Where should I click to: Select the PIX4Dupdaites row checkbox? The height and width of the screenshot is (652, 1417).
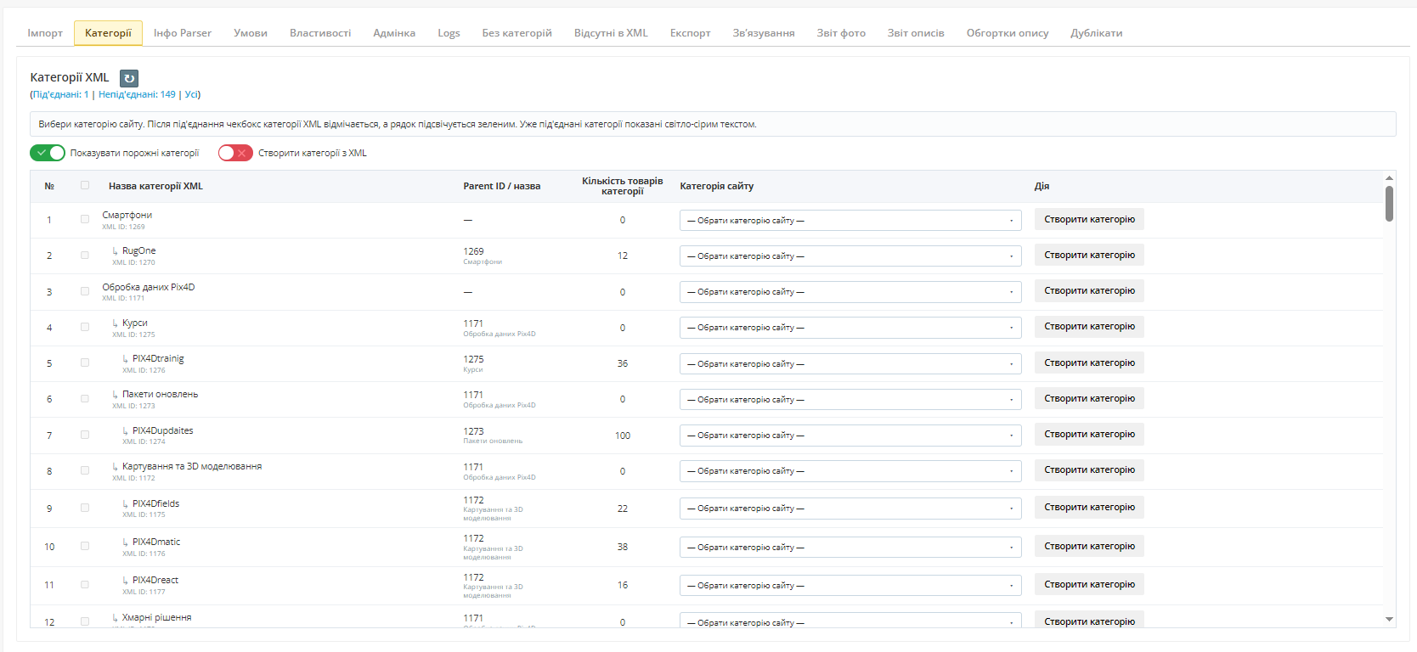click(85, 435)
